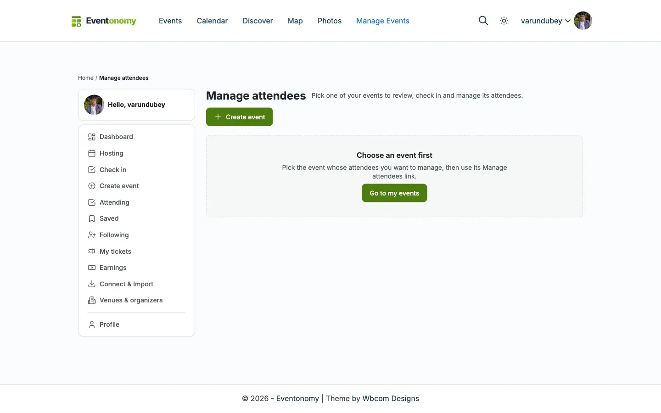Open the Discover navigation item
The height and width of the screenshot is (413, 661).
point(258,21)
